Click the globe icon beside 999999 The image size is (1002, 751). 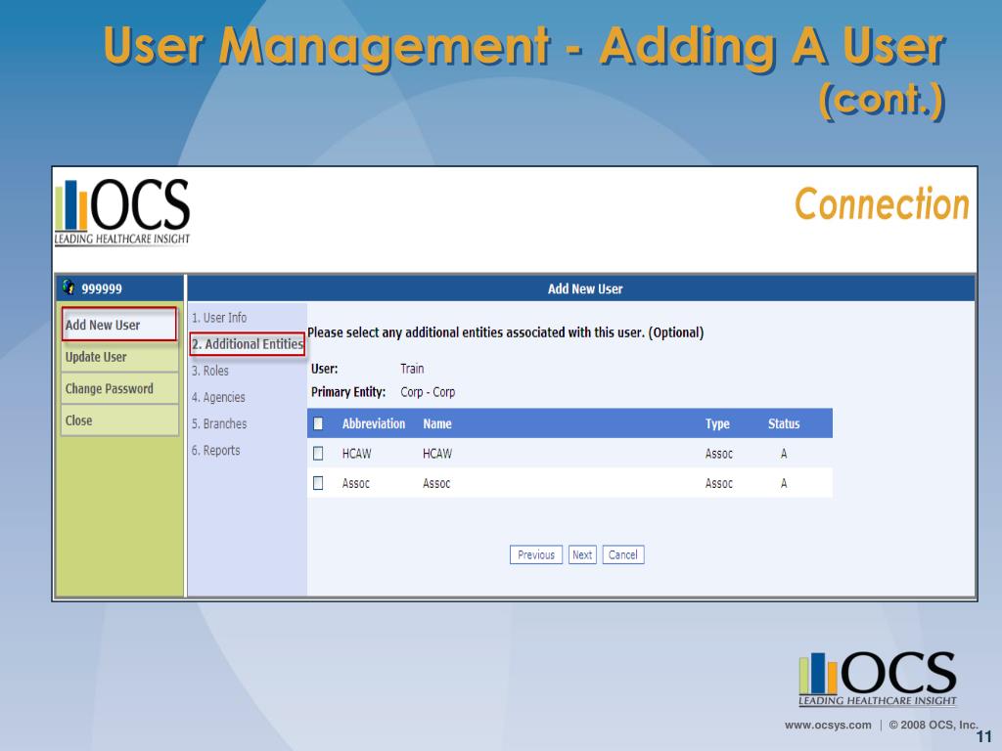click(68, 288)
